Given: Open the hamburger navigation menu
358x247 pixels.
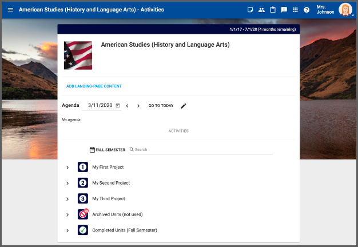Looking at the screenshot, I should click(10, 10).
